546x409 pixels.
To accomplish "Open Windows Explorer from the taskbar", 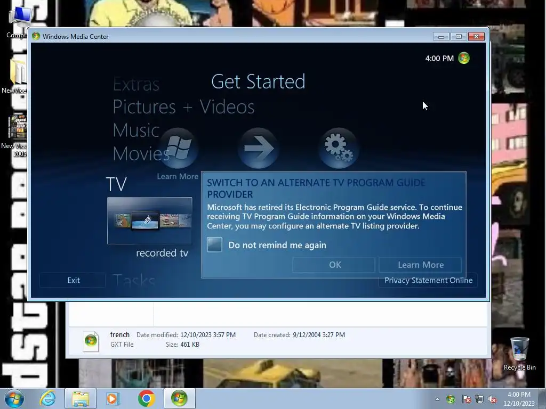I will coord(81,398).
